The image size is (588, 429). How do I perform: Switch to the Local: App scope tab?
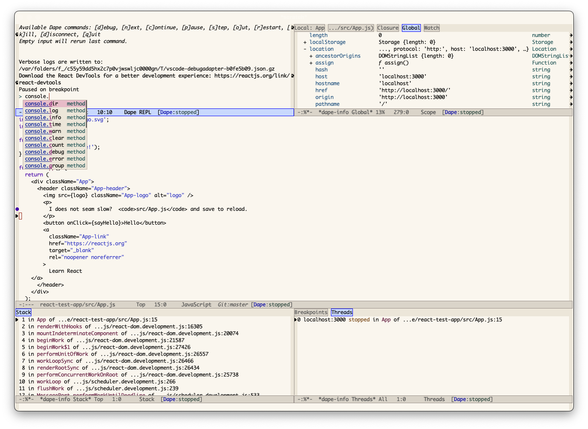pos(309,28)
